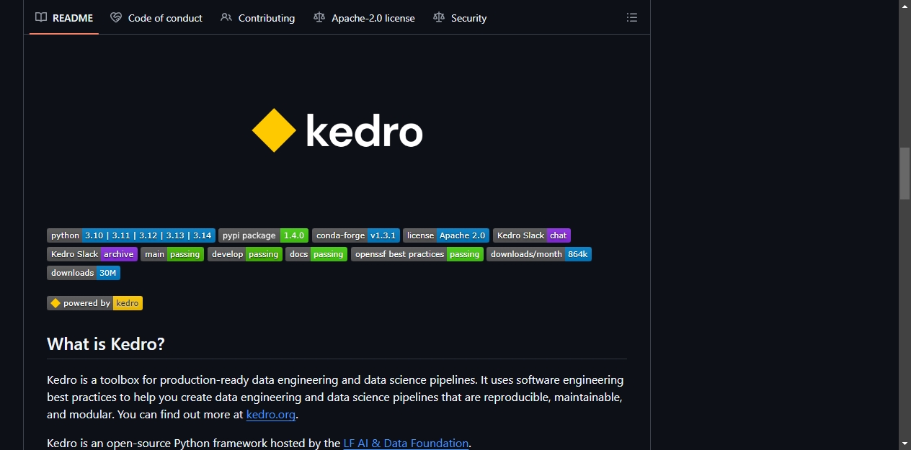
Task: Click the downloads/month 864k badge
Action: (x=539, y=254)
